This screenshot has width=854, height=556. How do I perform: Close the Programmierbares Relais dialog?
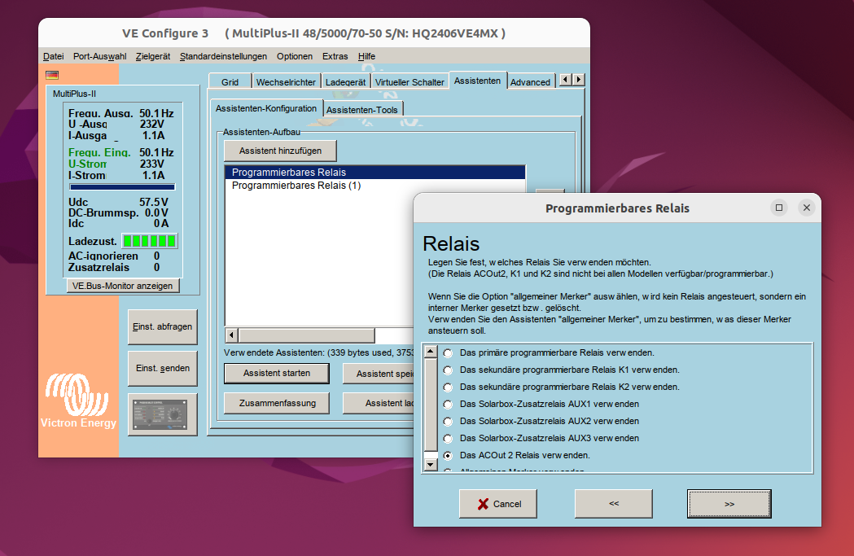tap(807, 208)
